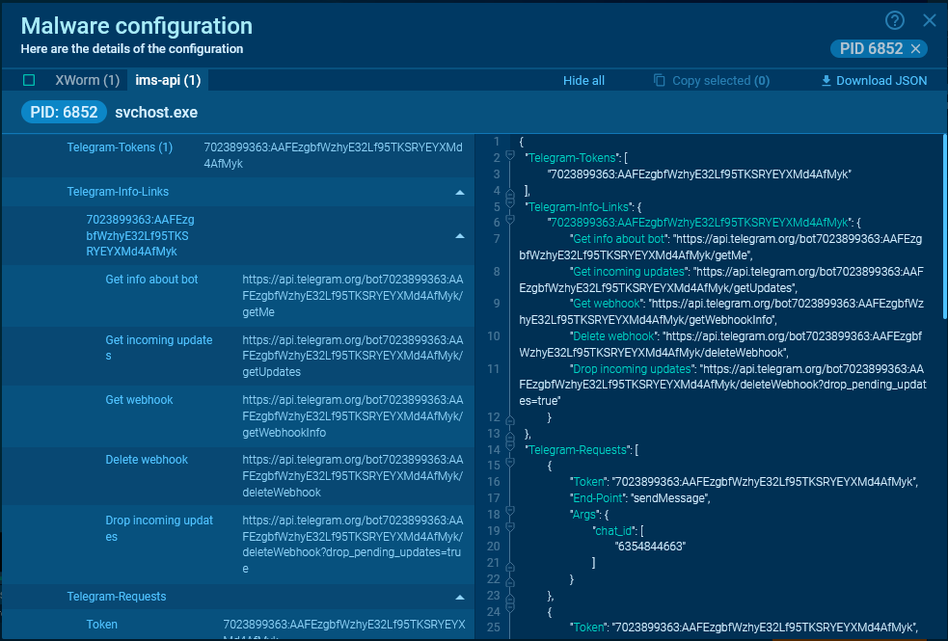Click the copy icon beside Copy selected

click(x=660, y=81)
